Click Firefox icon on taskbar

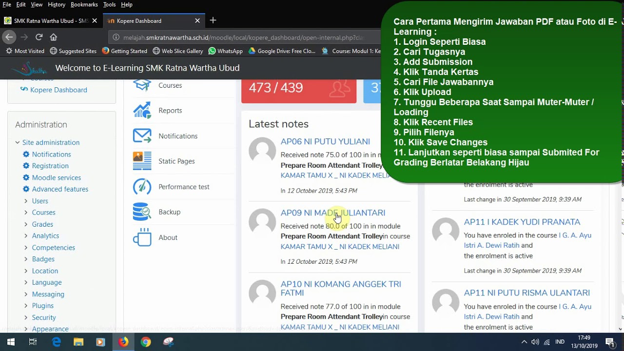(123, 342)
